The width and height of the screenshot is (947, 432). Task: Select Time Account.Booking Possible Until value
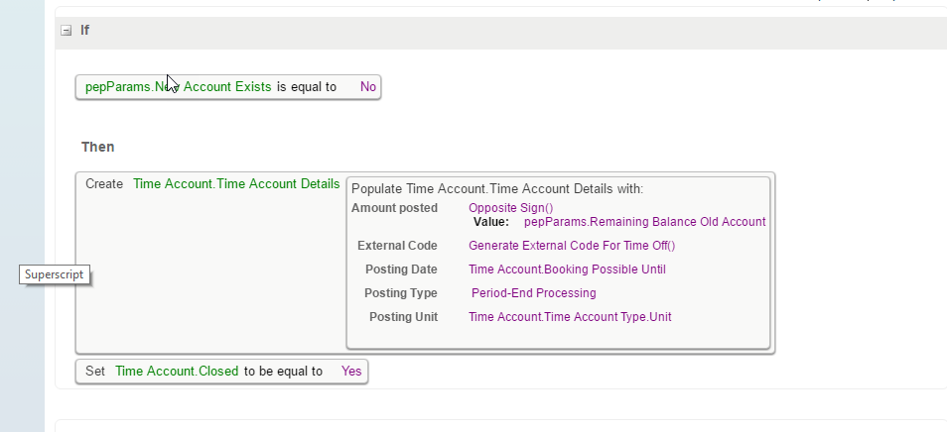(567, 270)
